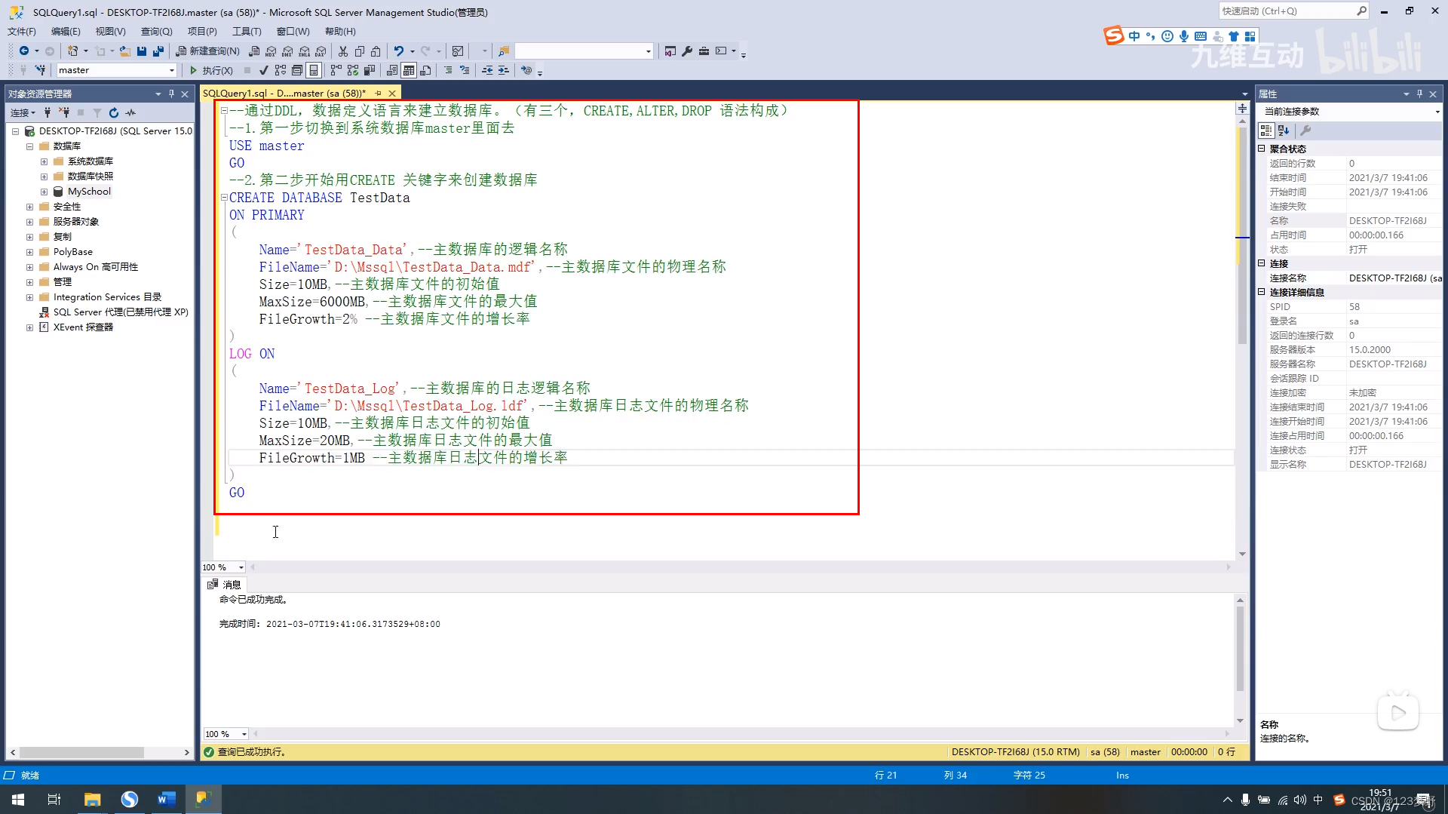Open File Explorer from the taskbar
1448x814 pixels.
pos(92,799)
